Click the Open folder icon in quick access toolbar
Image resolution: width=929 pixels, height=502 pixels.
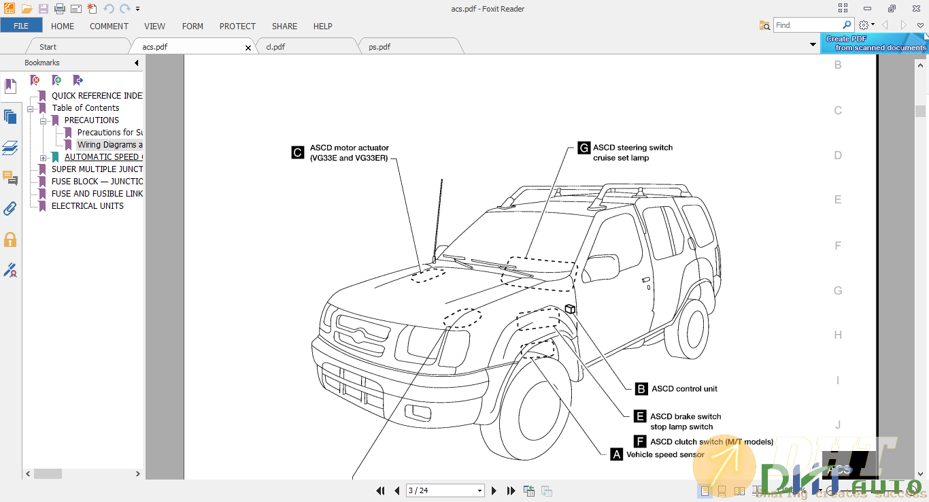click(27, 9)
